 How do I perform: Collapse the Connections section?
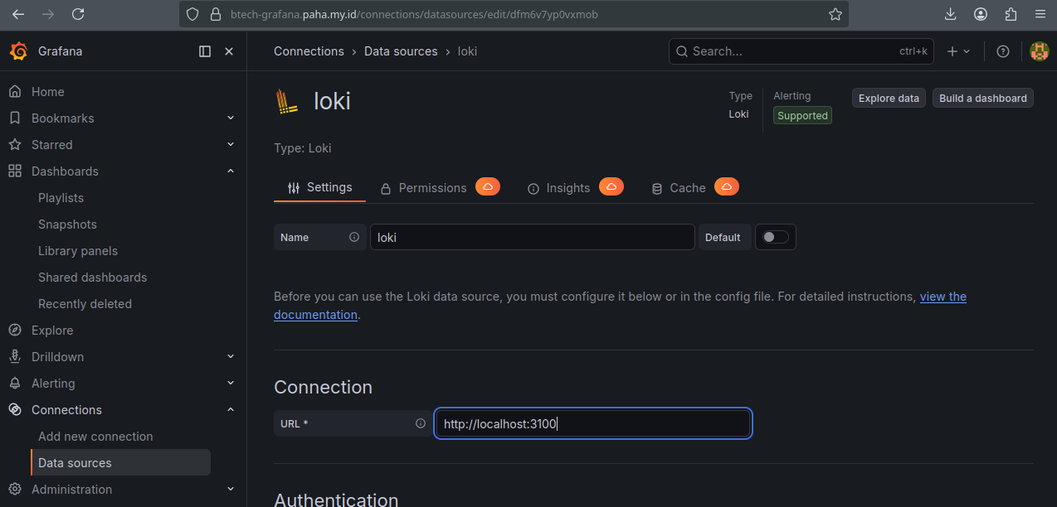[231, 410]
